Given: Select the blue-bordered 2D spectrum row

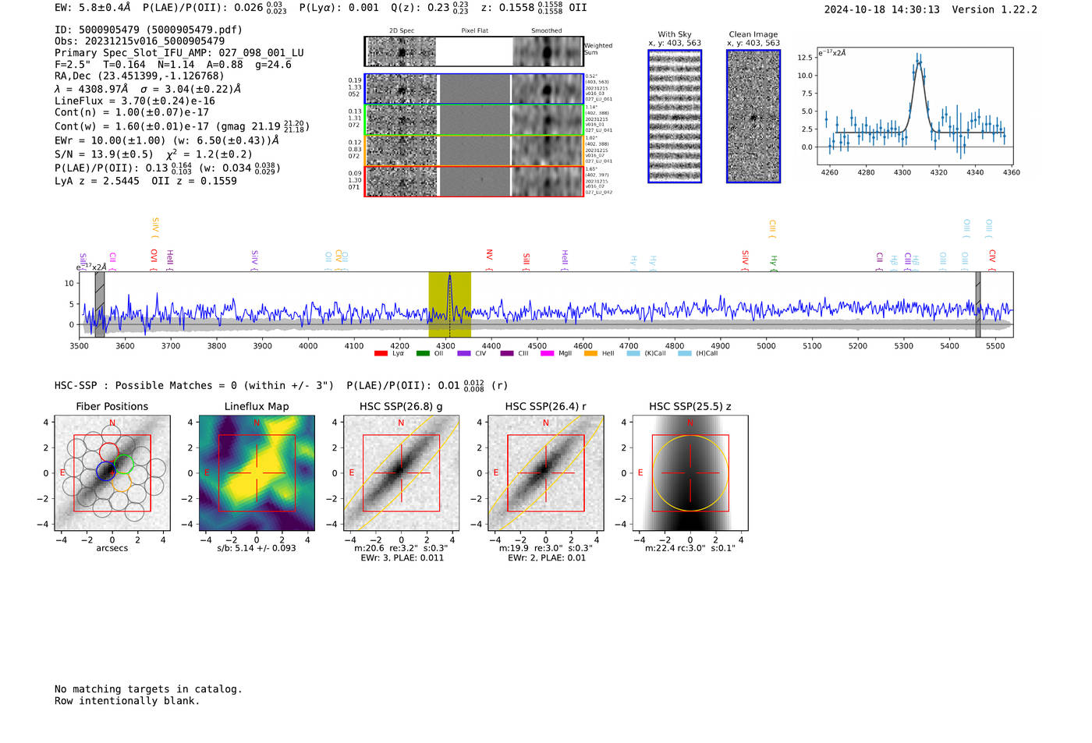Looking at the screenshot, I should pos(474,89).
